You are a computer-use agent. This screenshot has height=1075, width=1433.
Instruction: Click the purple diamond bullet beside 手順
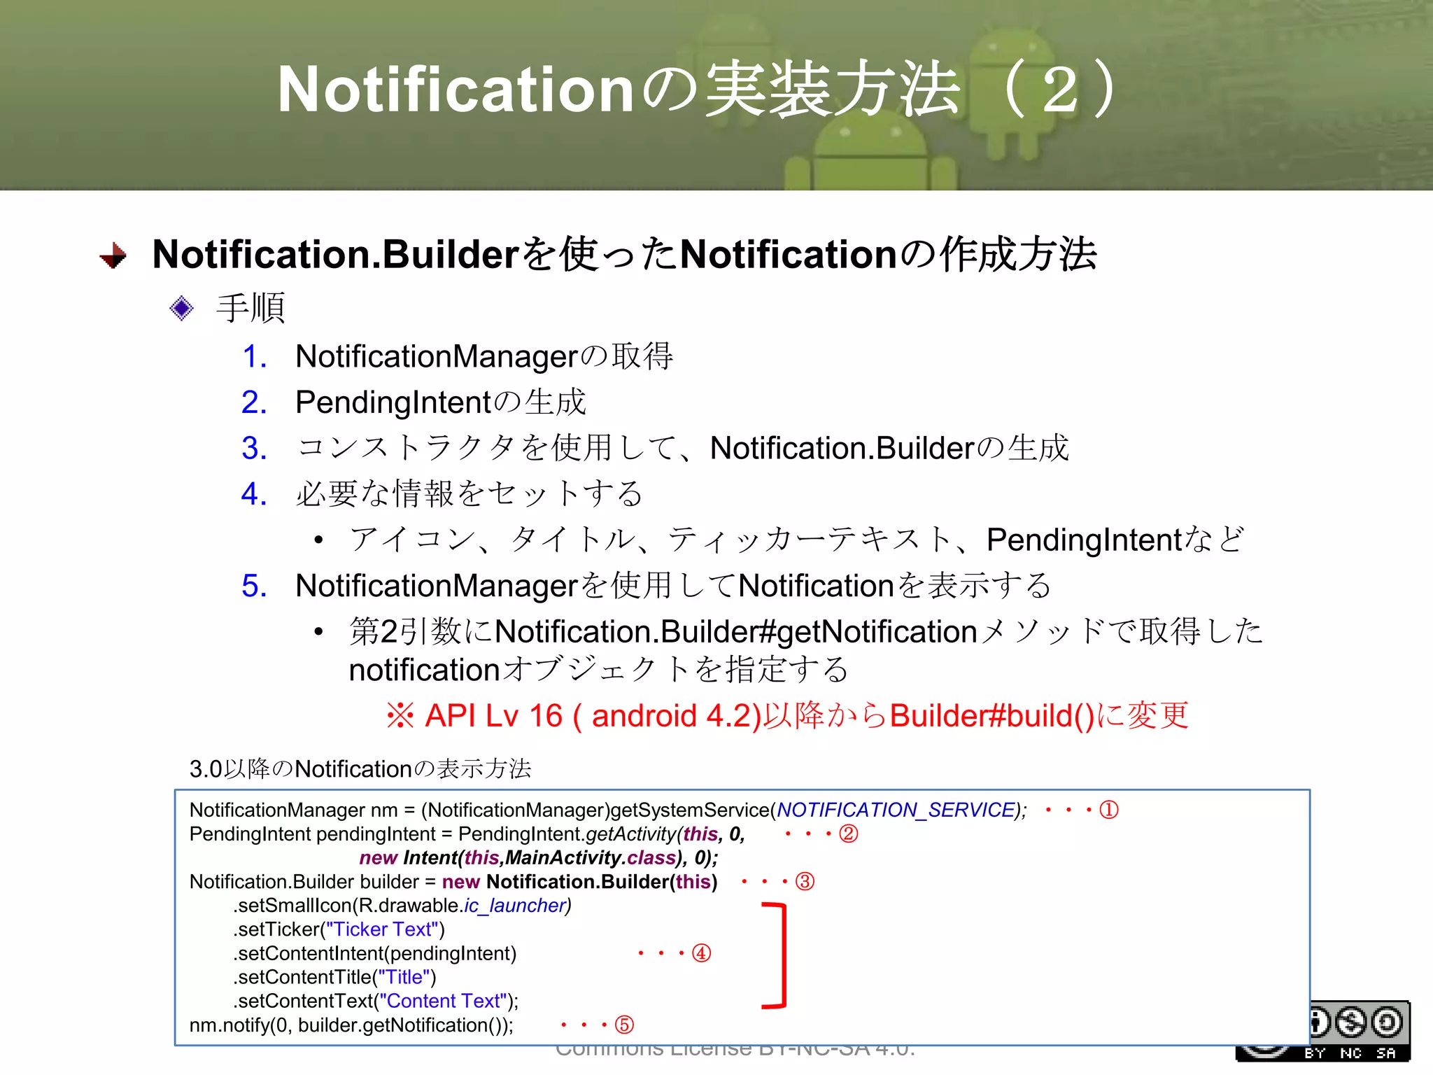[181, 308]
